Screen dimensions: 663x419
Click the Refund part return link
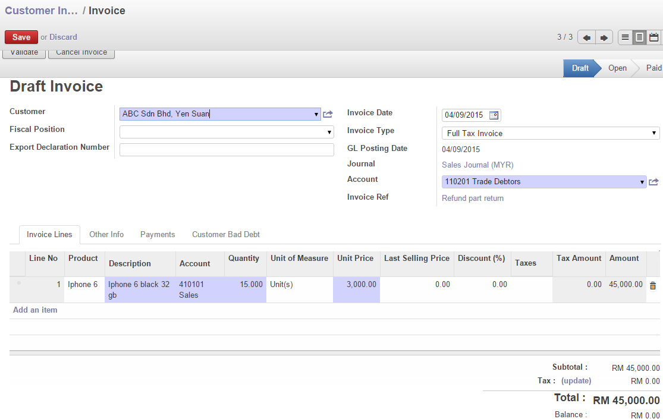(473, 198)
